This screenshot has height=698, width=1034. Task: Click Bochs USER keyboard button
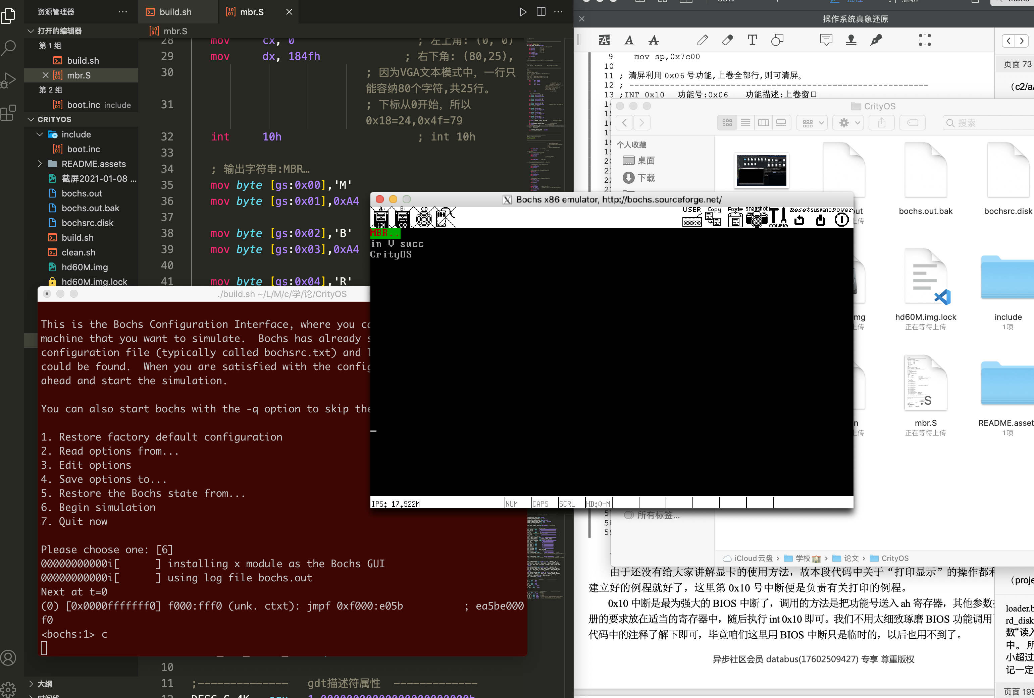click(692, 217)
